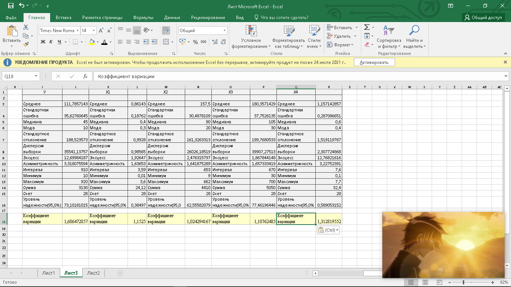Expand the Name Box dropdown
The height and width of the screenshot is (287, 511).
(x=36, y=76)
